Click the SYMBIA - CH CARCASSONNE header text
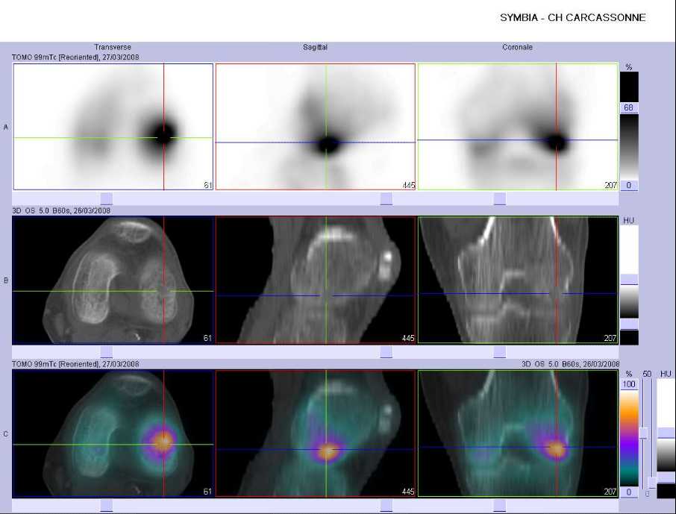Screen dimensions: 676x514 click(x=572, y=18)
